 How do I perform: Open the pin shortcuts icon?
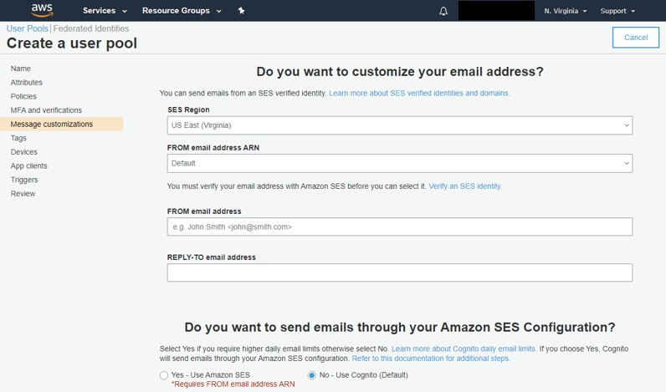242,11
